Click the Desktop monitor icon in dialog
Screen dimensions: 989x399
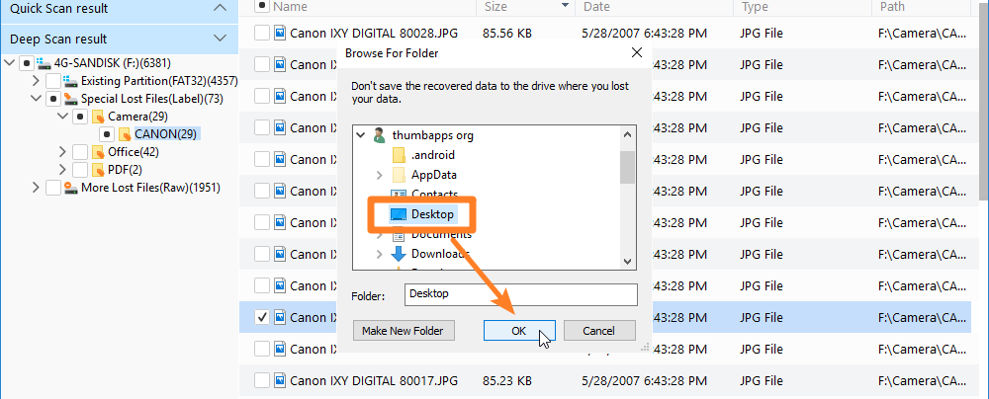pos(399,214)
